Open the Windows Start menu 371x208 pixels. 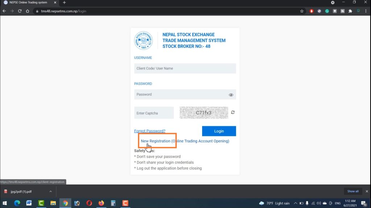click(5, 203)
